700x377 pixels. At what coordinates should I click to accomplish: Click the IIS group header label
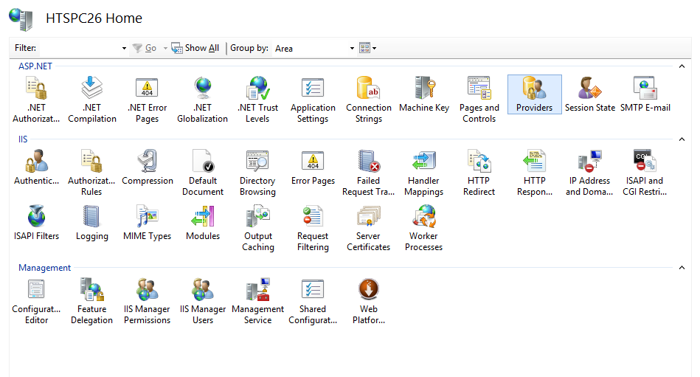[x=23, y=139]
